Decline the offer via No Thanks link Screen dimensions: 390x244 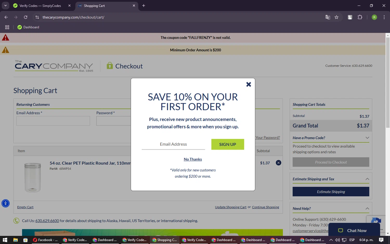[193, 159]
